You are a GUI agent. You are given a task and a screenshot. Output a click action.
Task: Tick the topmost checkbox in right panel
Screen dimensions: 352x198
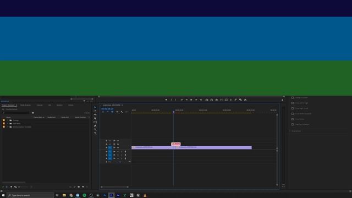(x=293, y=98)
